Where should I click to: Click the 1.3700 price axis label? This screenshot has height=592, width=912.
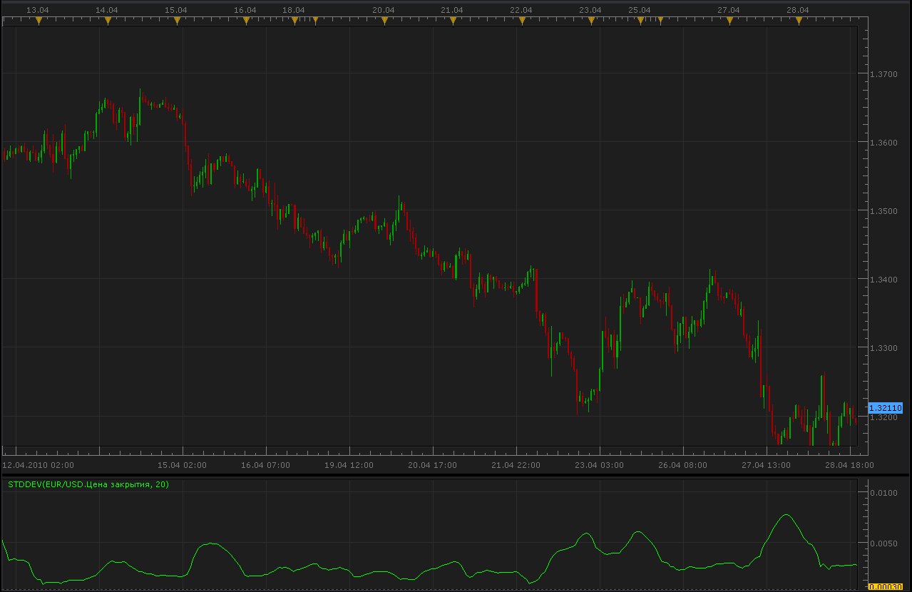pyautogui.click(x=885, y=74)
